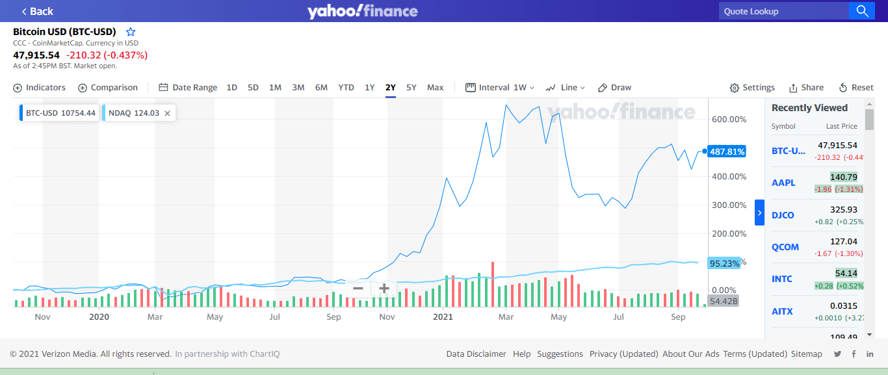Open the Line chart type dropdown
888x375 pixels.
tap(566, 88)
